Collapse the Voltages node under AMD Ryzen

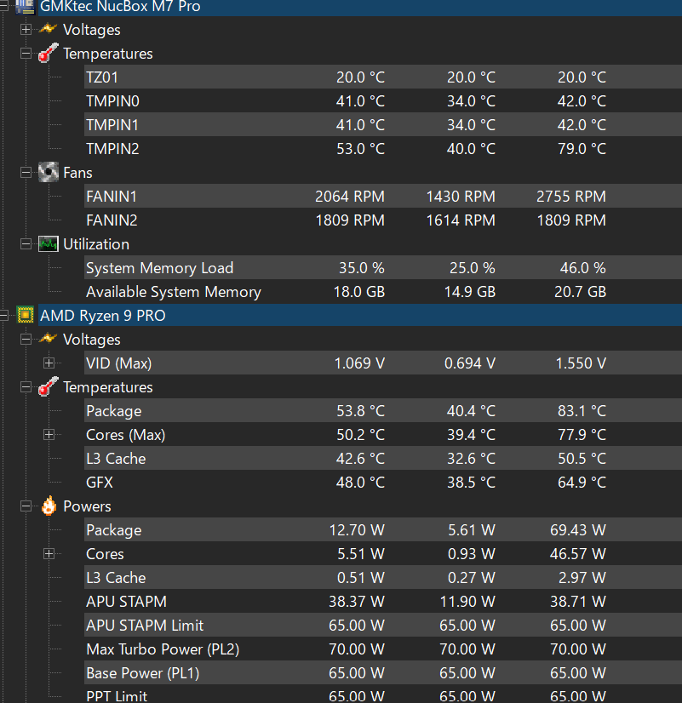pos(26,340)
